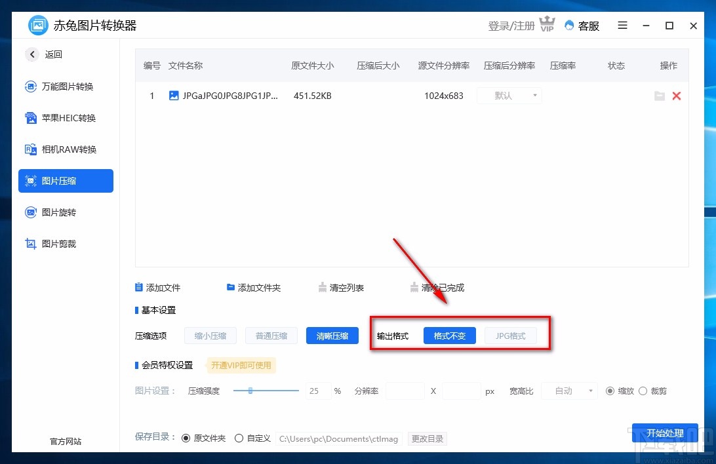Select the 裁剪 crop mode radio
Viewport: 716px width, 464px height.
click(643, 391)
